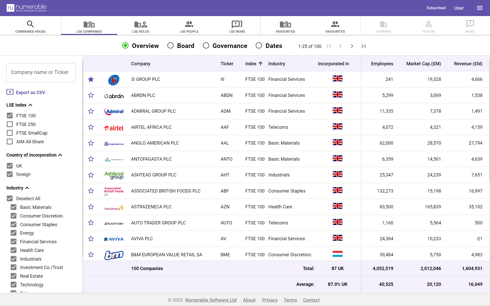Click the airtel company logo
Screen dimensions: 490x306
pyautogui.click(x=114, y=128)
